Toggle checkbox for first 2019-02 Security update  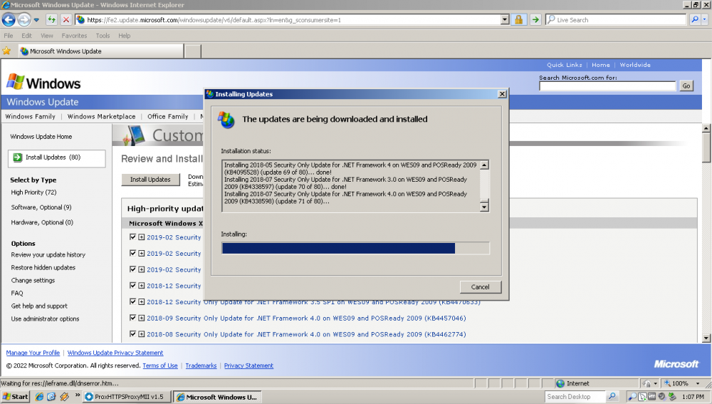tap(132, 237)
